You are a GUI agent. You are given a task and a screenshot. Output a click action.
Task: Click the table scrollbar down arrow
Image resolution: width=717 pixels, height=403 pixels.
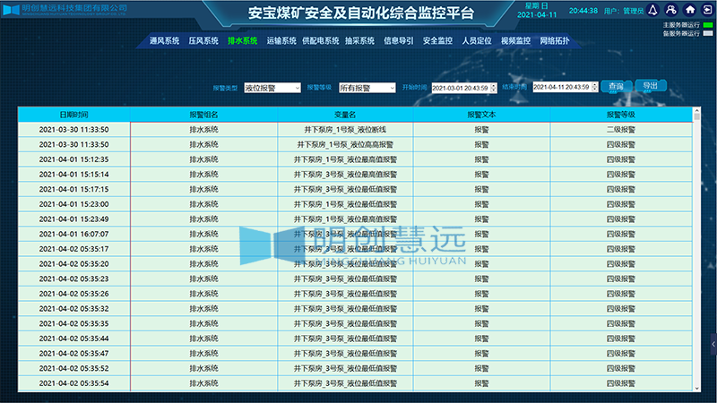697,386
